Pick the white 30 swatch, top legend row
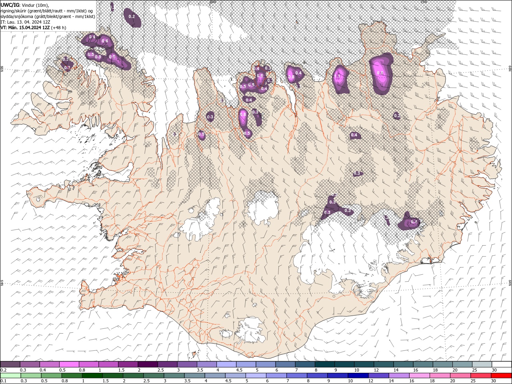 pos(502,364)
